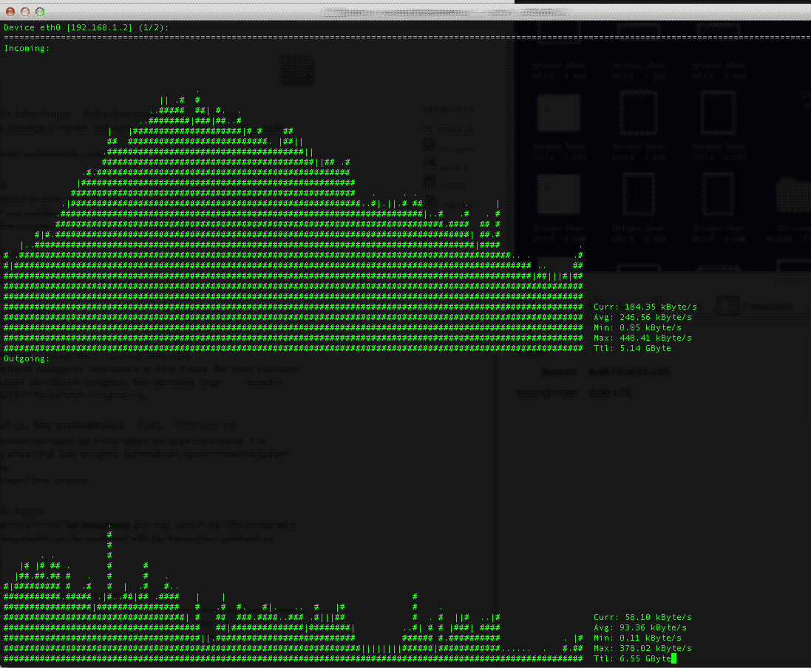Click incoming 'Avg: 246.56 kByte/s' reading
The width and height of the screenshot is (811, 668).
pos(642,317)
